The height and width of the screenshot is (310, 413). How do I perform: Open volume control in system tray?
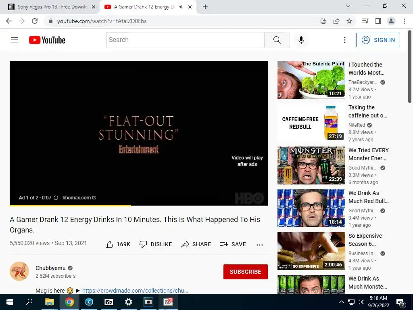[361, 302]
